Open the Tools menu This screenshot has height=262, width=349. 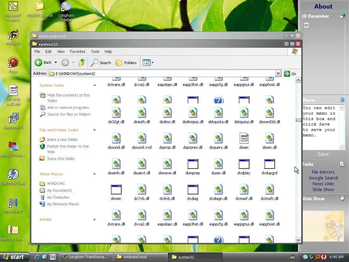(x=95, y=52)
